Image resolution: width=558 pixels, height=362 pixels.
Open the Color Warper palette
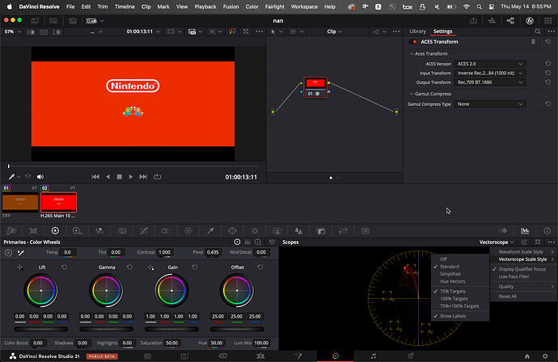coord(188,231)
